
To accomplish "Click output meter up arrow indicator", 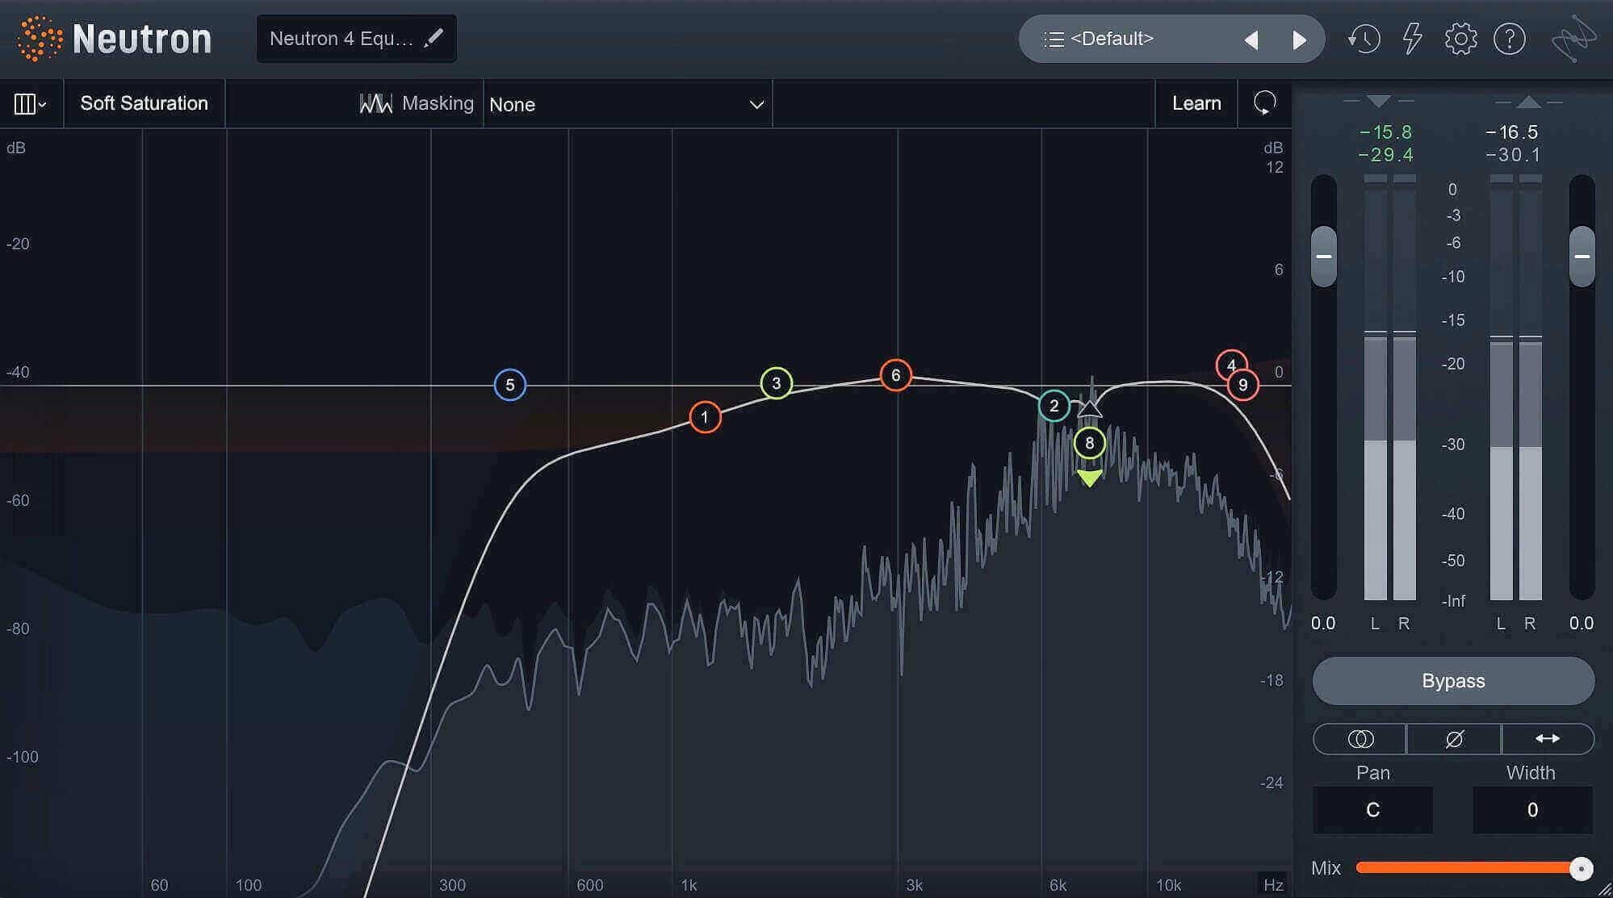I will click(1528, 102).
